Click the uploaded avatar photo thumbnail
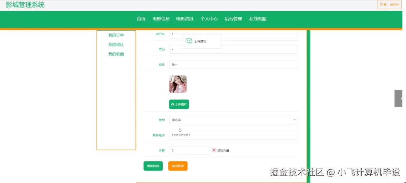406x183 pixels. 178,84
